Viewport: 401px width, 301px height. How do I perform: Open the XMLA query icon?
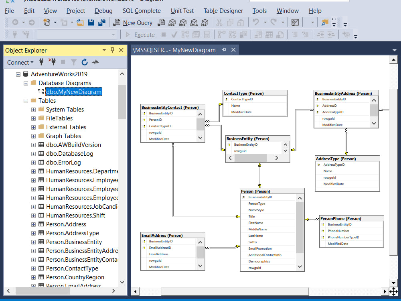point(194,23)
